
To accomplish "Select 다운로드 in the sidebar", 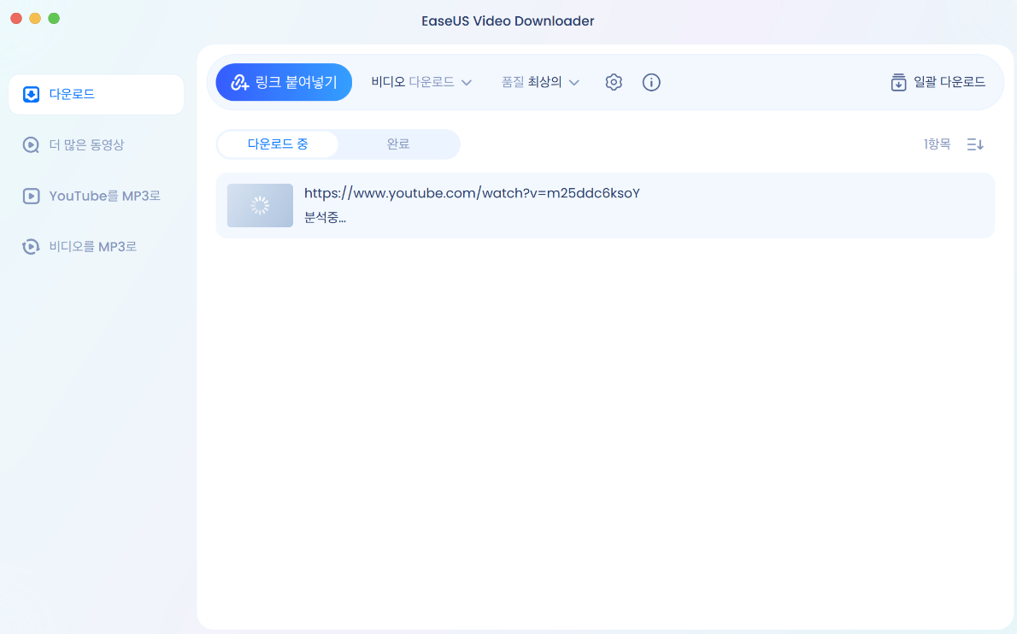I will 96,95.
